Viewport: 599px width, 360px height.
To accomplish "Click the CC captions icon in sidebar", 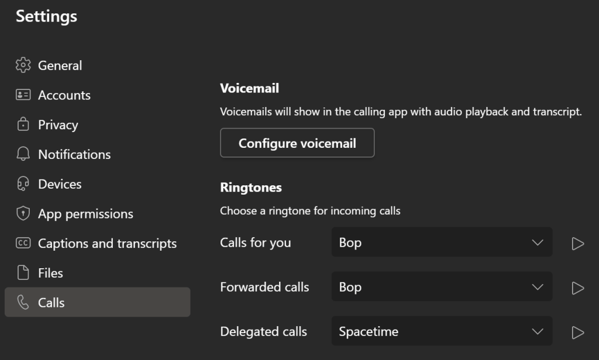I will (23, 244).
